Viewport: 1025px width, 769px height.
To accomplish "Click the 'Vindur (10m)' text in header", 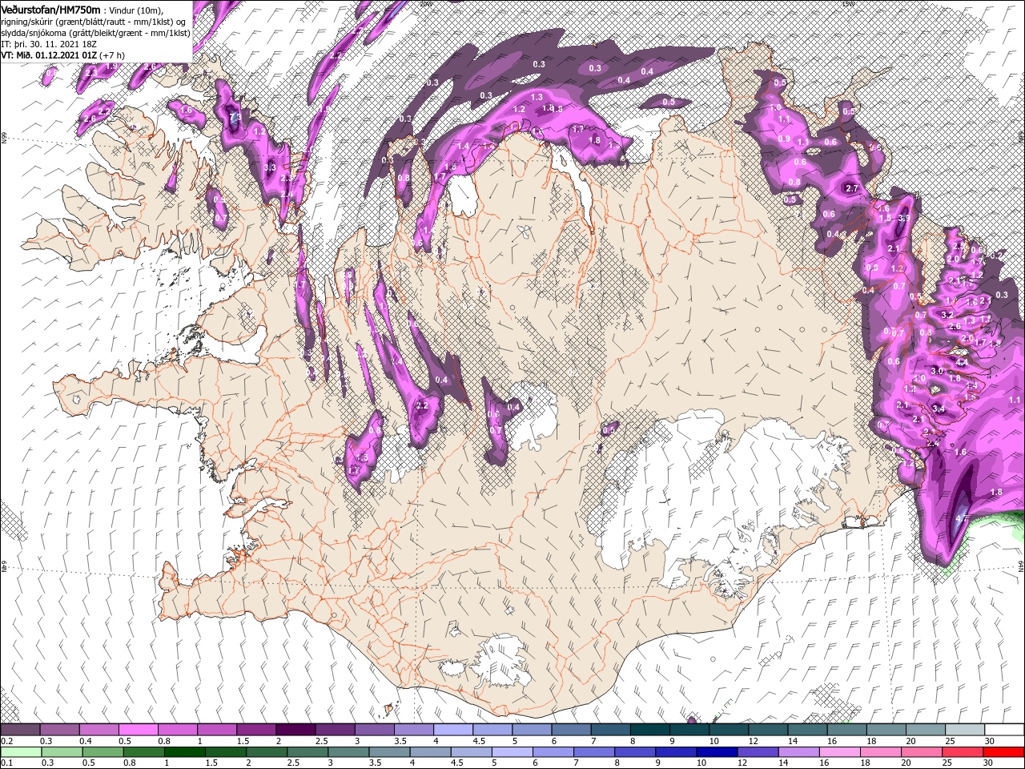I will coord(136,10).
